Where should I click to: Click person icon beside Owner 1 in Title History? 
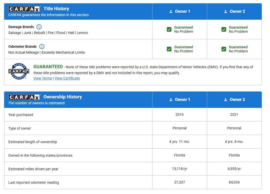(x=171, y=12)
